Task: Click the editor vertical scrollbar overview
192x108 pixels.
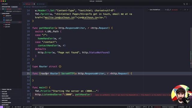Action: tap(191, 48)
